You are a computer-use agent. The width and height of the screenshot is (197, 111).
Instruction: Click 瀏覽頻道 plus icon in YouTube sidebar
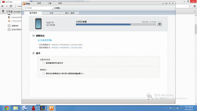click(9, 26)
